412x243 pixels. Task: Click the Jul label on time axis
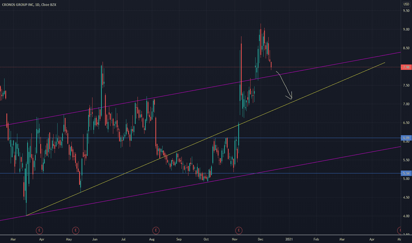(123, 239)
